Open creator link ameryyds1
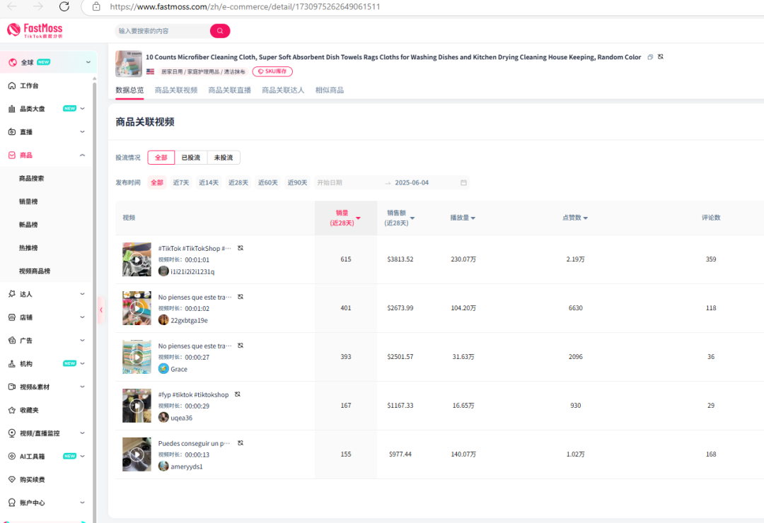 (x=187, y=466)
